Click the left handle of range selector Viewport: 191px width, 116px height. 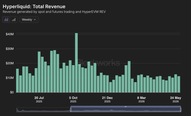[x=71, y=110]
